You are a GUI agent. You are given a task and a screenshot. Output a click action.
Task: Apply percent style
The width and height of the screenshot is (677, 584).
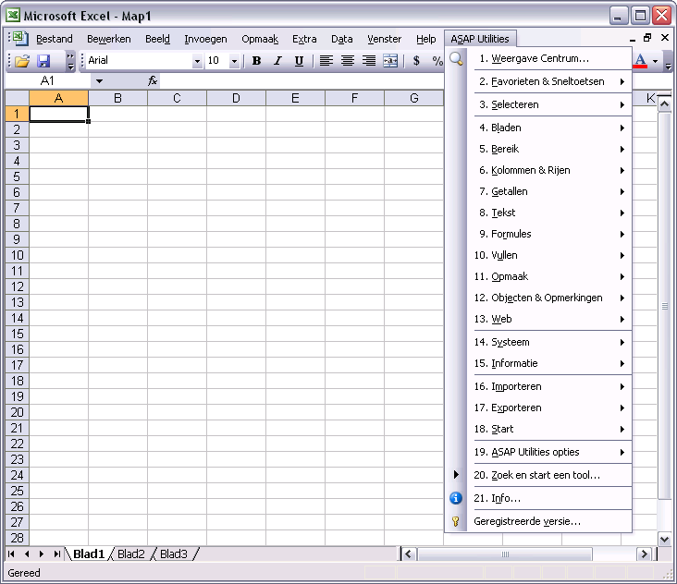click(x=437, y=61)
